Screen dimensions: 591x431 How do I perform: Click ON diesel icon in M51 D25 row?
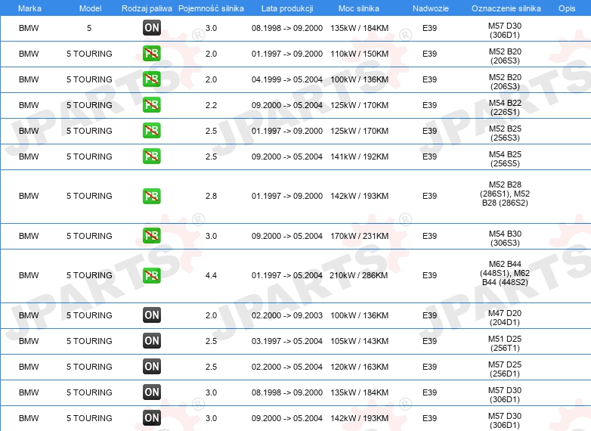152,340
